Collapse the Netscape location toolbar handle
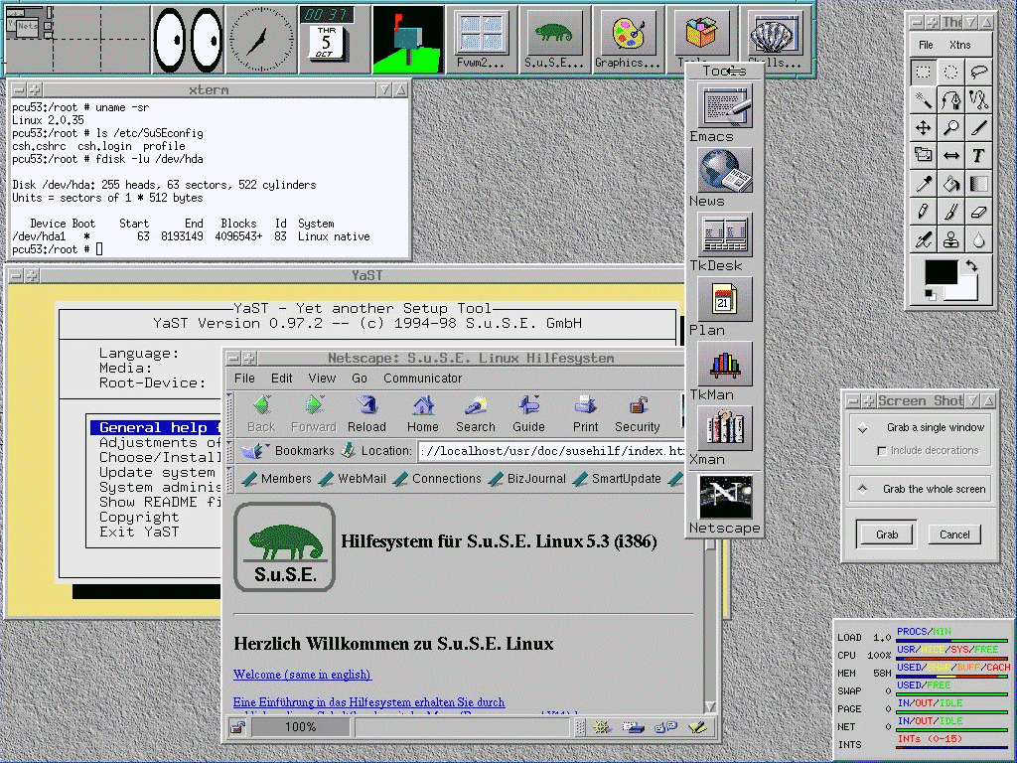The width and height of the screenshot is (1017, 763). 229,451
